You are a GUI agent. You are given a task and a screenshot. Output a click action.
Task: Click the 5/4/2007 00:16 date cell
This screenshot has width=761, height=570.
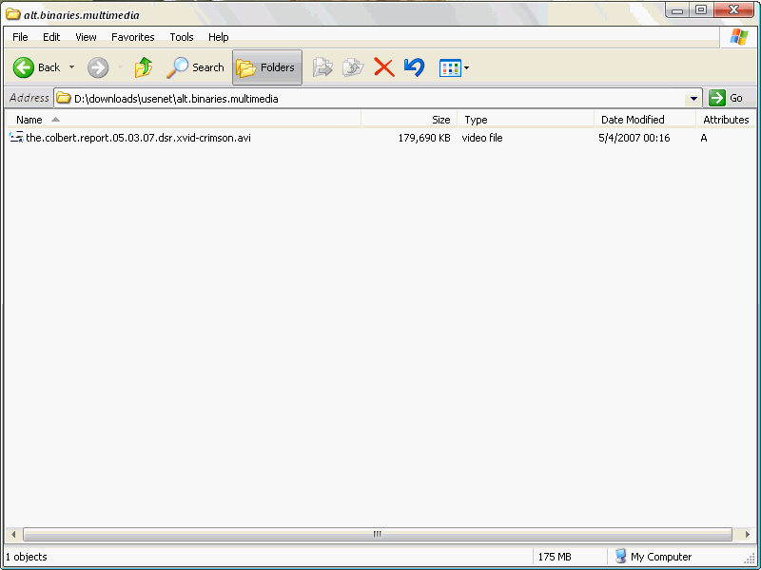coord(634,138)
